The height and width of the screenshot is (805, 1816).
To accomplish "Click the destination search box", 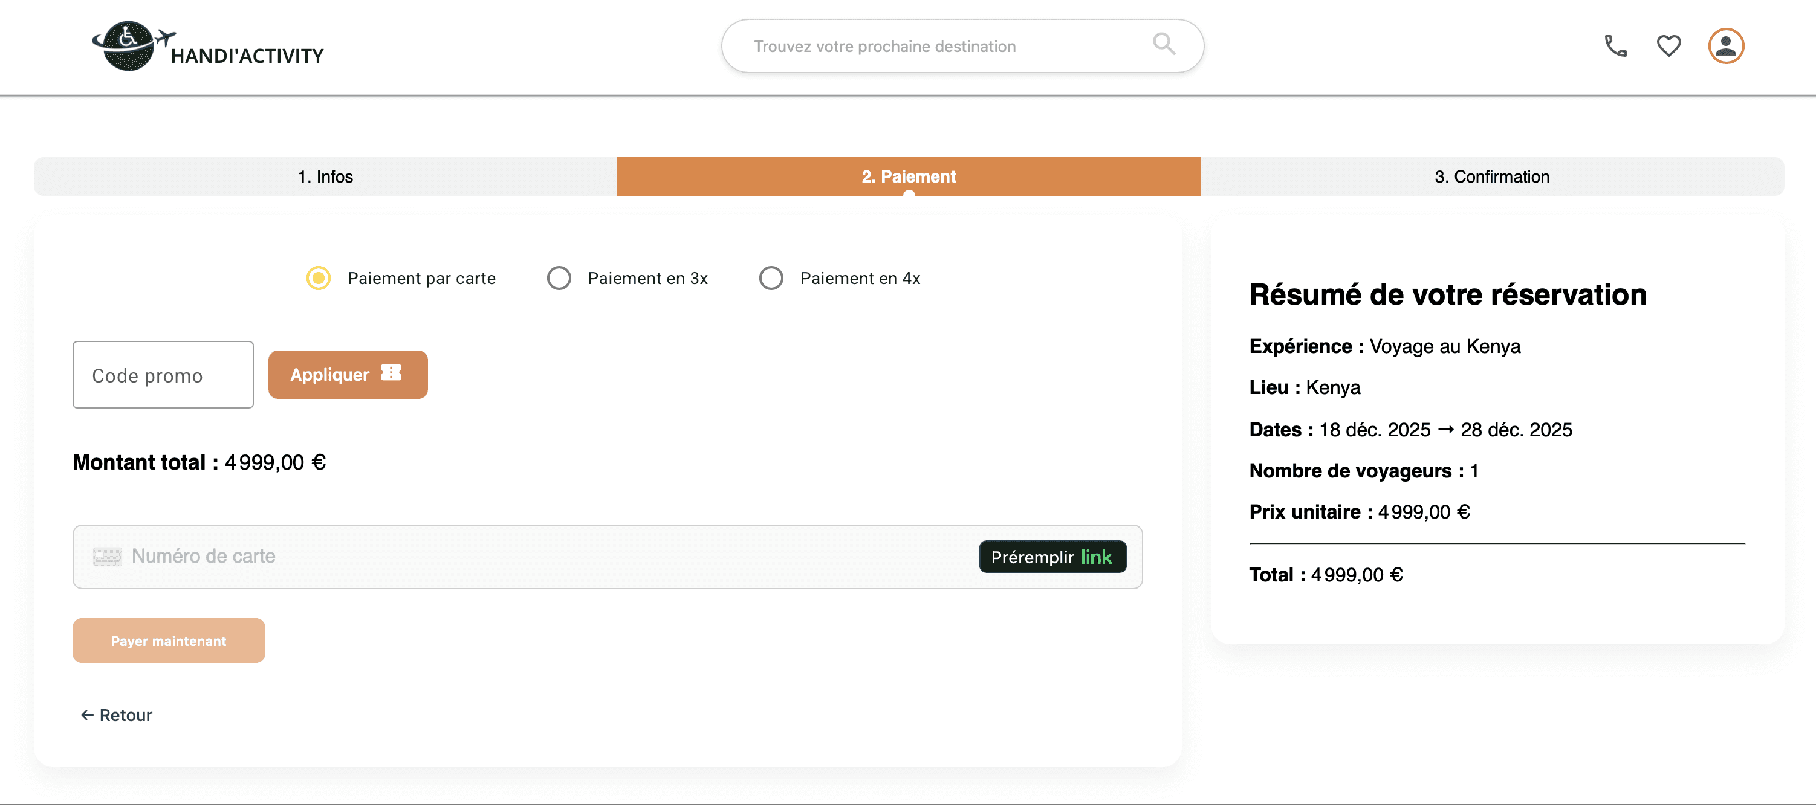I will [x=938, y=46].
